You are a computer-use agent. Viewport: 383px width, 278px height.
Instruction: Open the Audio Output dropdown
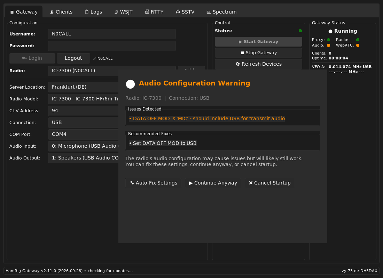tap(83, 158)
